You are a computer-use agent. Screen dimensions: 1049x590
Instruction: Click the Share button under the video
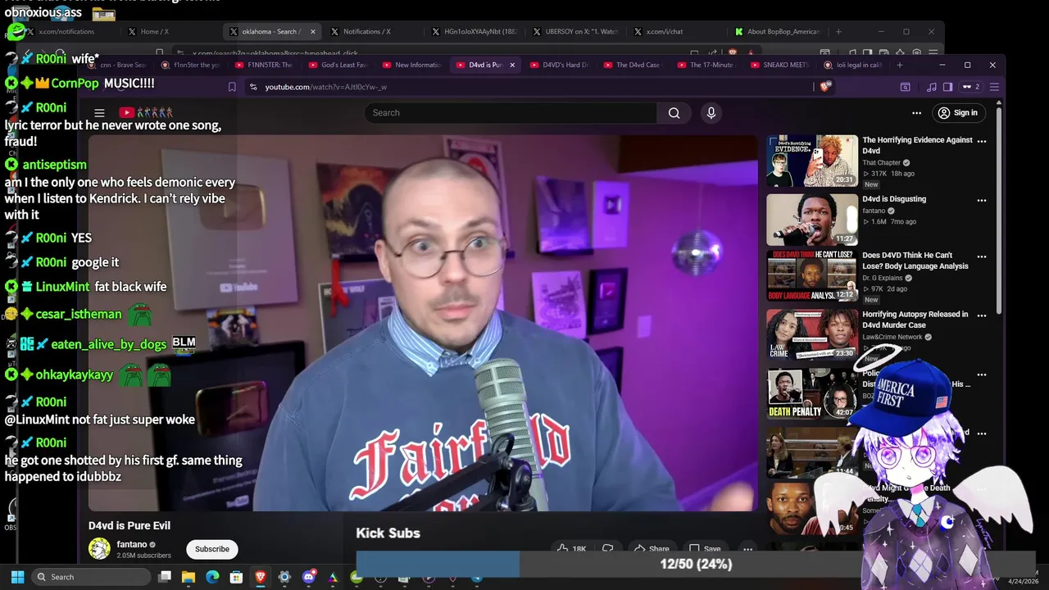652,549
